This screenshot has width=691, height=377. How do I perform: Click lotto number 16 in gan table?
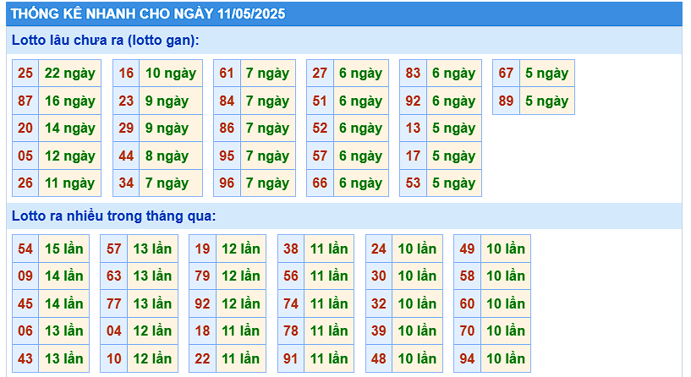[126, 73]
